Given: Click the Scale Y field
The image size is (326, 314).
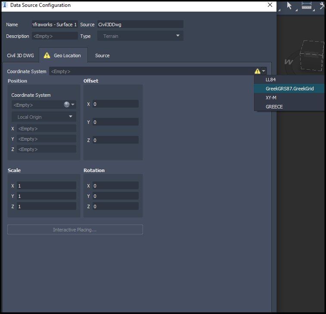Looking at the screenshot, I should click(x=47, y=196).
